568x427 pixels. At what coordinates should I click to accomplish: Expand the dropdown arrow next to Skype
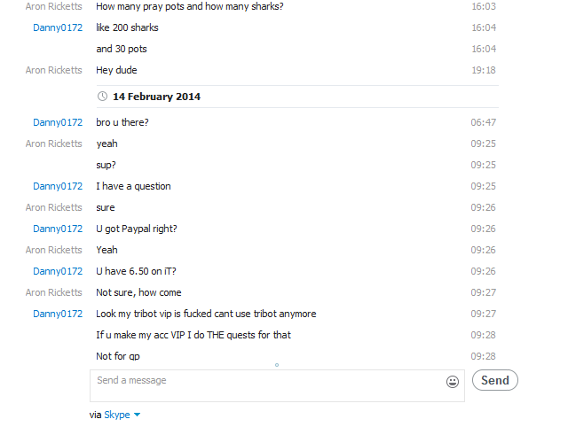137,415
